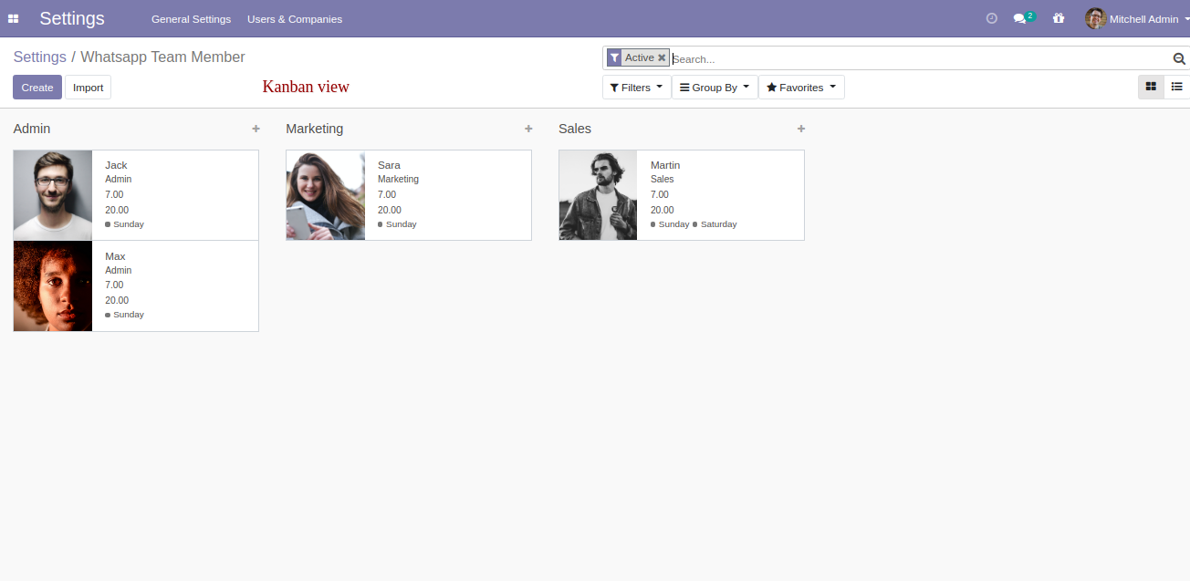Add record in Sales column plus
This screenshot has height=581, width=1190.
(801, 129)
